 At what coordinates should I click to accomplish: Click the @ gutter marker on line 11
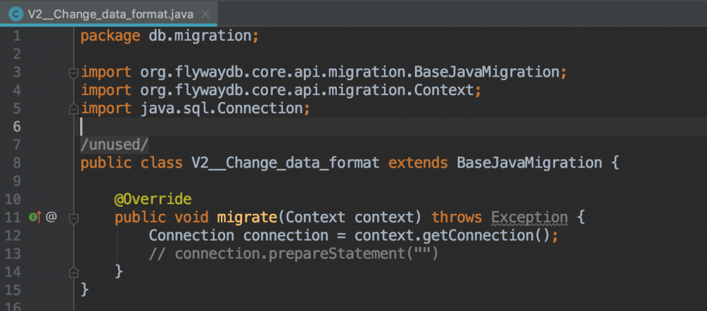51,217
